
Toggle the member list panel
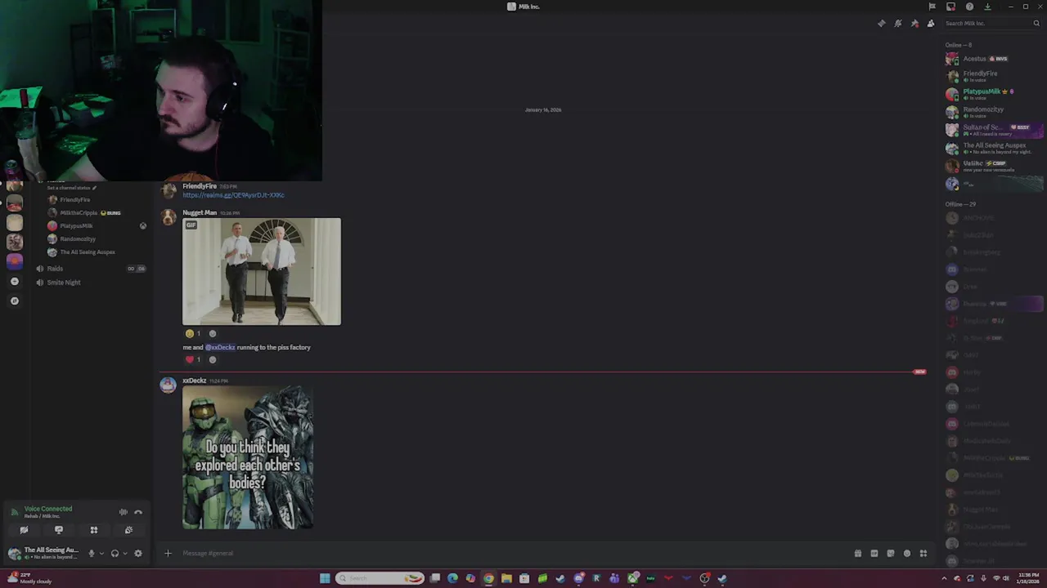(x=931, y=24)
